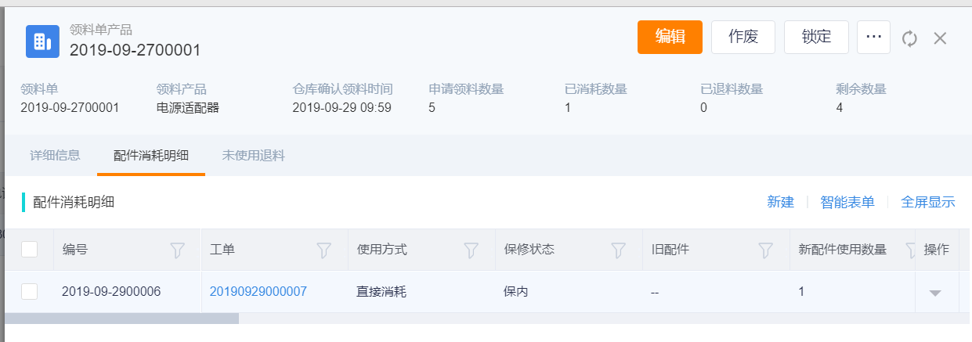Open work order link 20190929000007
The height and width of the screenshot is (342, 972).
tap(258, 291)
